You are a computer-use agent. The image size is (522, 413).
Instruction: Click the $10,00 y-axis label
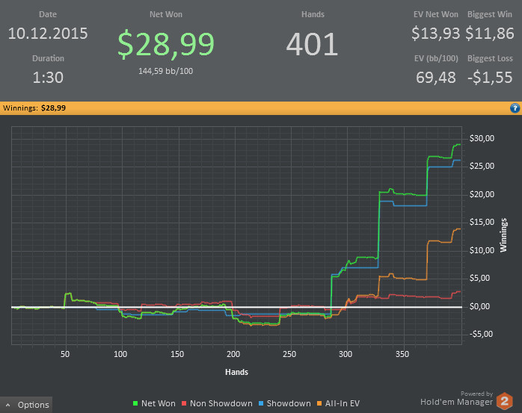[482, 249]
